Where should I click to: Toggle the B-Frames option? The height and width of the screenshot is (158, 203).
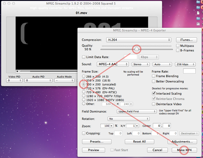click(x=178, y=51)
